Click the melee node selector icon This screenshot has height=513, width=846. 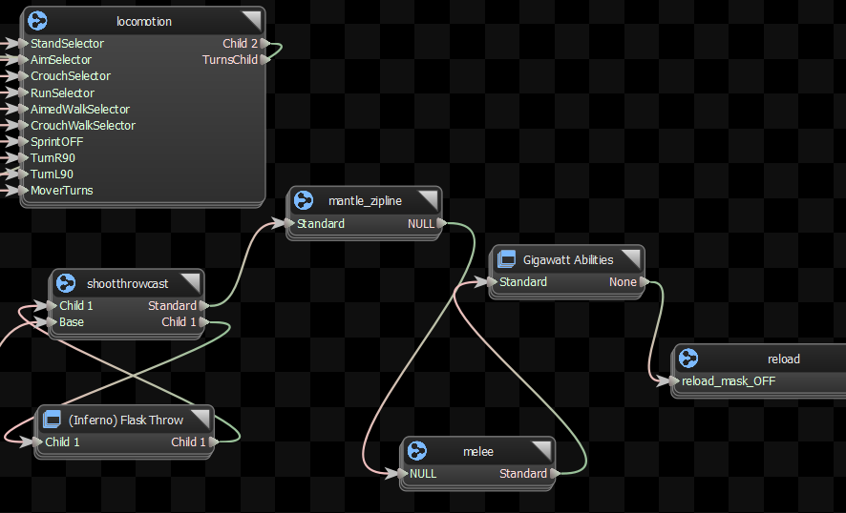(417, 451)
